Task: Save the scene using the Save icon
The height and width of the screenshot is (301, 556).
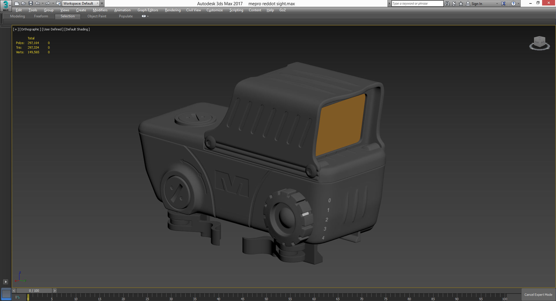Action: pos(30,3)
